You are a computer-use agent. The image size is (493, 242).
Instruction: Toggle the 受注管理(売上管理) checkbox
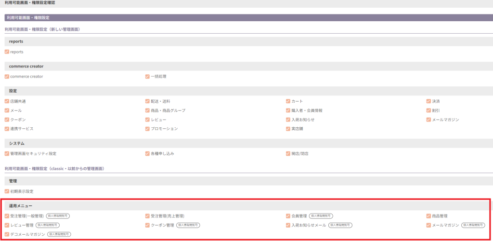pos(147,216)
